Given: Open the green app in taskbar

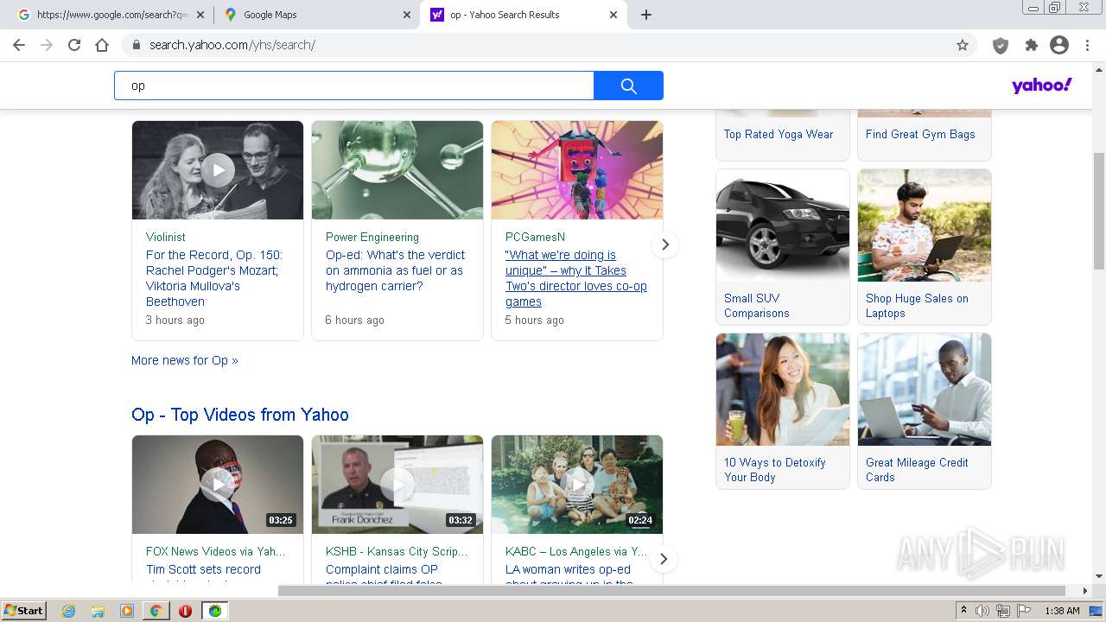Looking at the screenshot, I should 215,611.
